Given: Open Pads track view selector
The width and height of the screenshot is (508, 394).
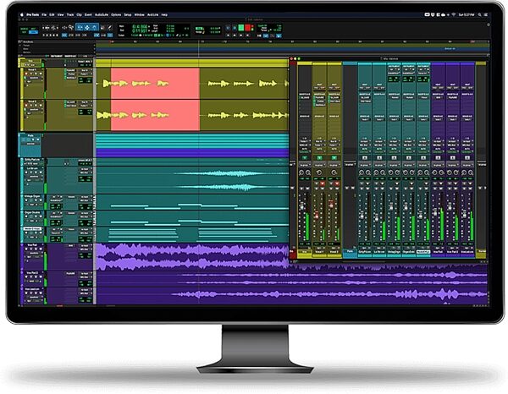Looking at the screenshot, I should point(30,144).
